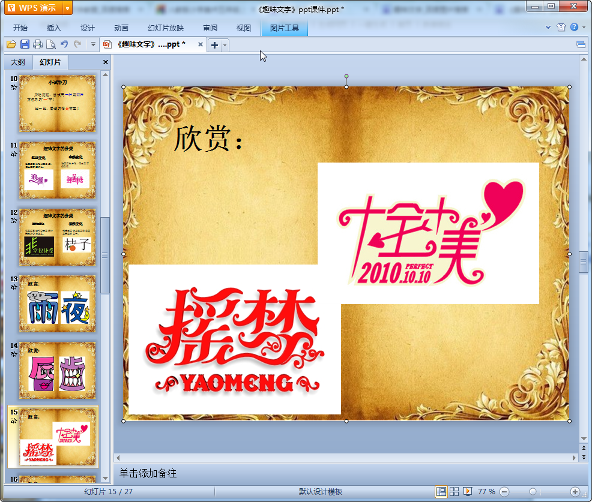The width and height of the screenshot is (592, 502).
Task: Click the 幻灯片 15 / 27 status bar indicator
Action: [x=108, y=491]
